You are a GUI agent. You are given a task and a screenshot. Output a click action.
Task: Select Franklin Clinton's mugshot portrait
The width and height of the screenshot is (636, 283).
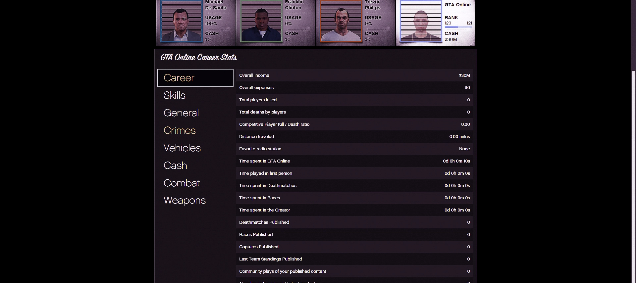click(261, 21)
